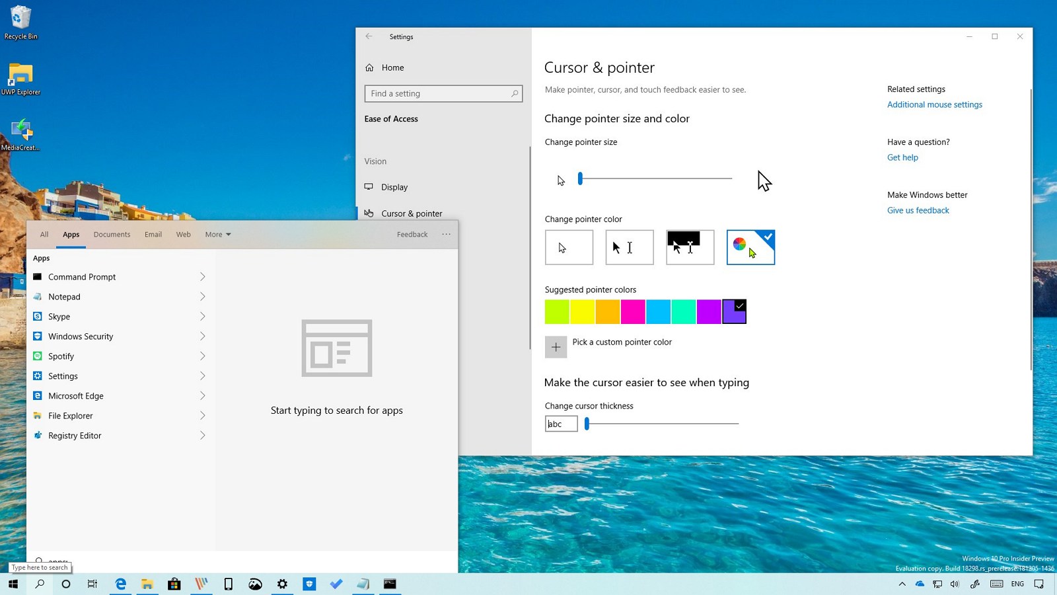The width and height of the screenshot is (1057, 595).
Task: Switch to the Documents search tab
Action: tap(112, 235)
